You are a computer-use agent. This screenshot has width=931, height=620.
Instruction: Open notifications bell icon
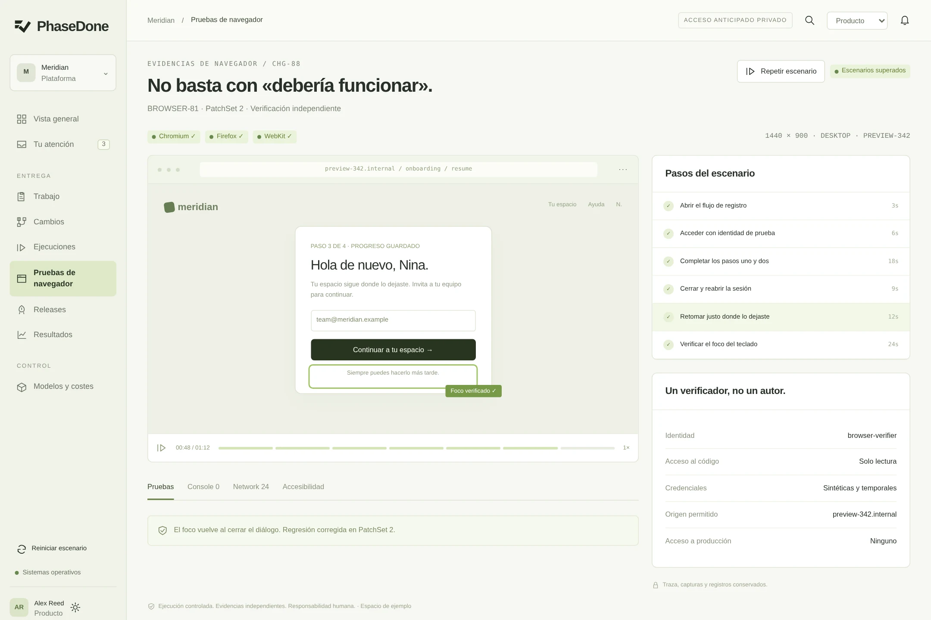905,21
